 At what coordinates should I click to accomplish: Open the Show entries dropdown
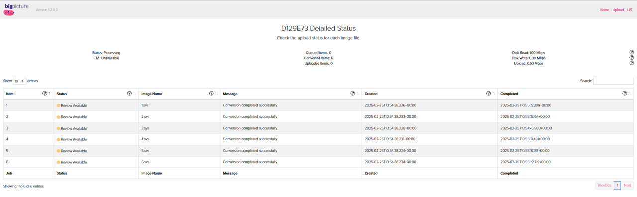20,81
